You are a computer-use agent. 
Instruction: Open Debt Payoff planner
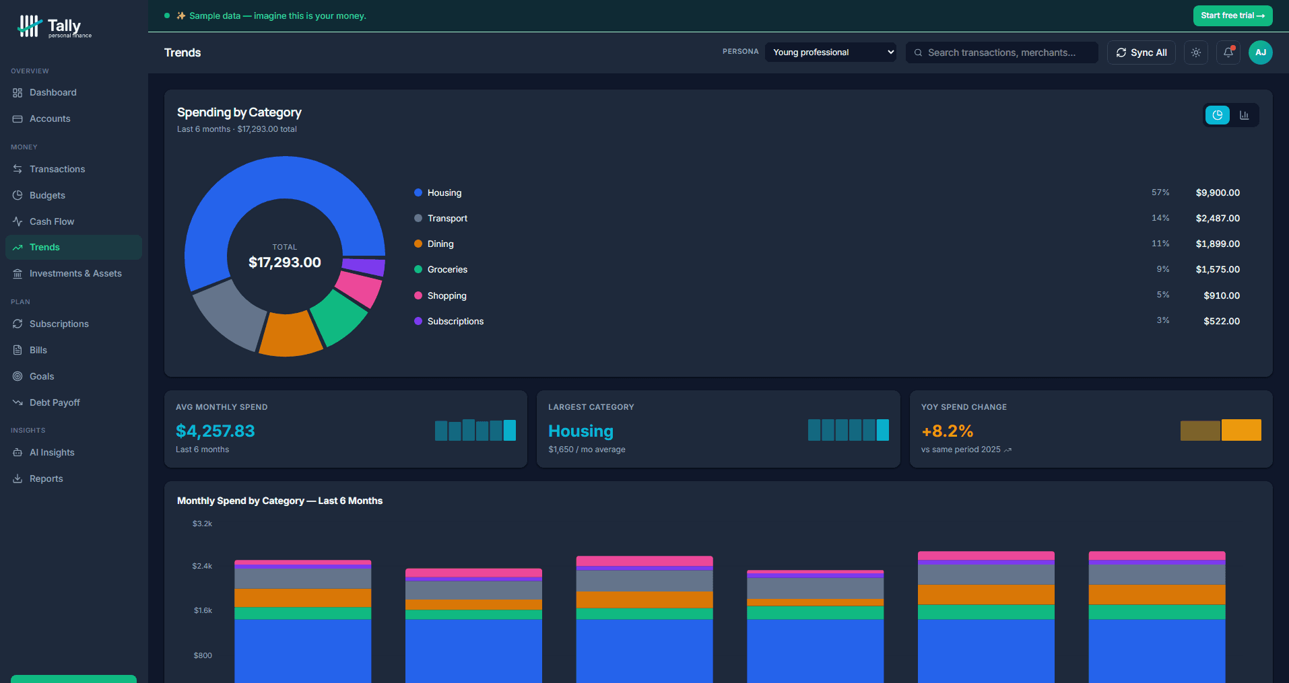click(x=73, y=402)
